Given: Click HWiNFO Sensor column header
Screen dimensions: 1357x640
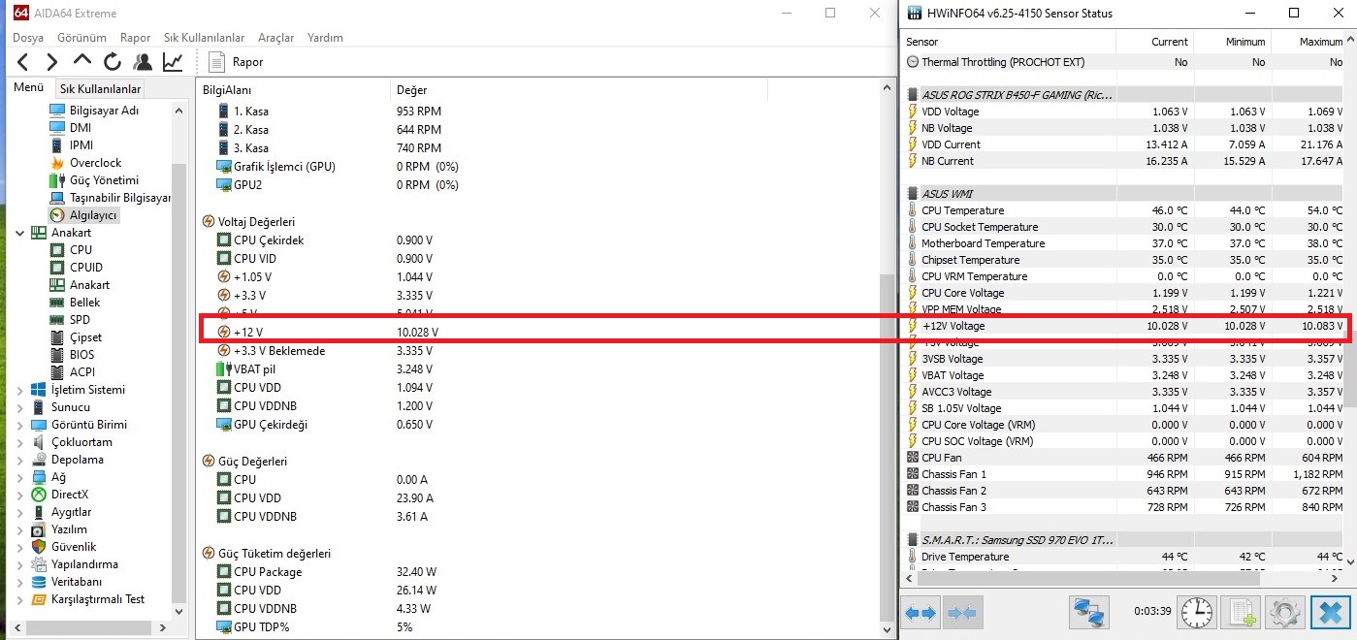Looking at the screenshot, I should pos(1009,42).
